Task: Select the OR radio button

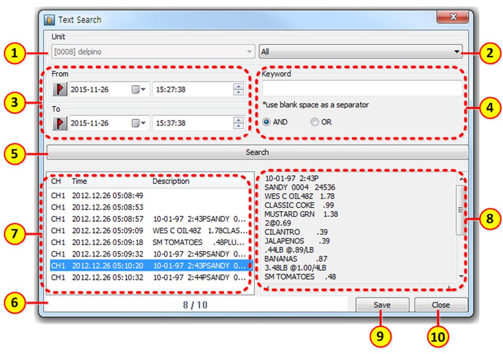Action: click(314, 122)
